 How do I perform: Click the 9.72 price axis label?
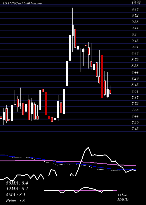pyautogui.click(x=135, y=16)
